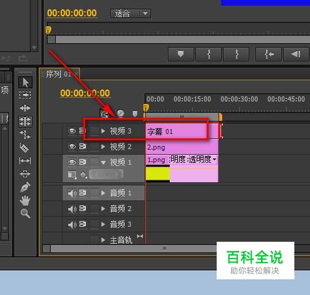310x295 pixels.
Task: Select the Pen tool
Action: (25, 187)
